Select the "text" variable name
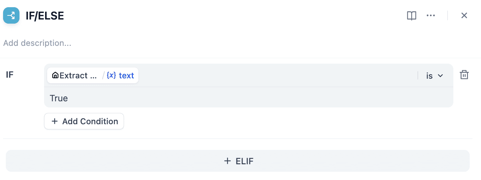The height and width of the screenshot is (180, 481). point(126,76)
